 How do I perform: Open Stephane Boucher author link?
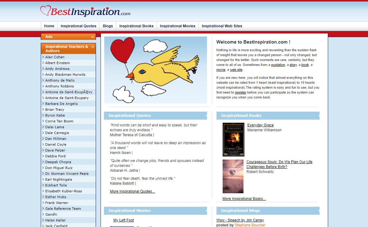[250, 225]
